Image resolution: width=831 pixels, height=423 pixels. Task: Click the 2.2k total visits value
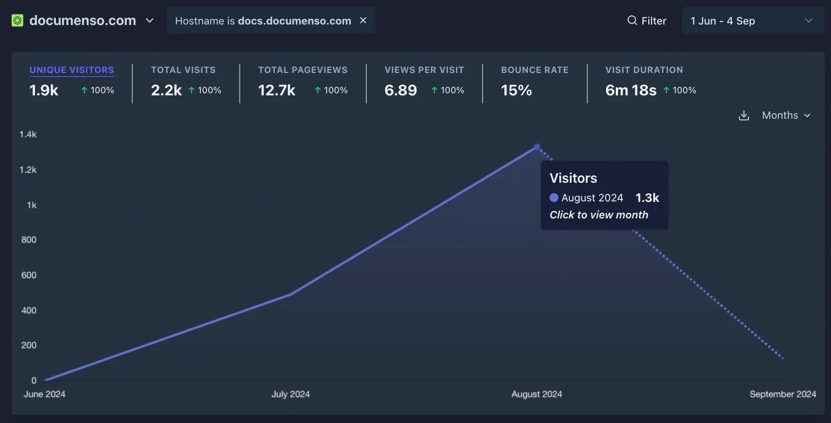pyautogui.click(x=166, y=90)
